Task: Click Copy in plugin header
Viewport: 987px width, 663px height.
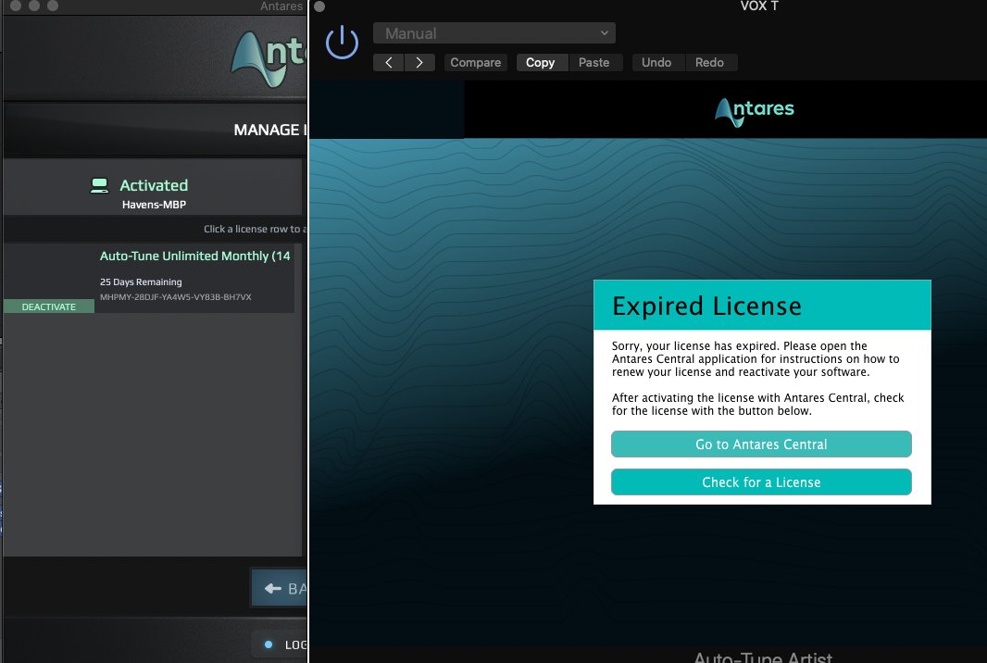Action: [541, 62]
